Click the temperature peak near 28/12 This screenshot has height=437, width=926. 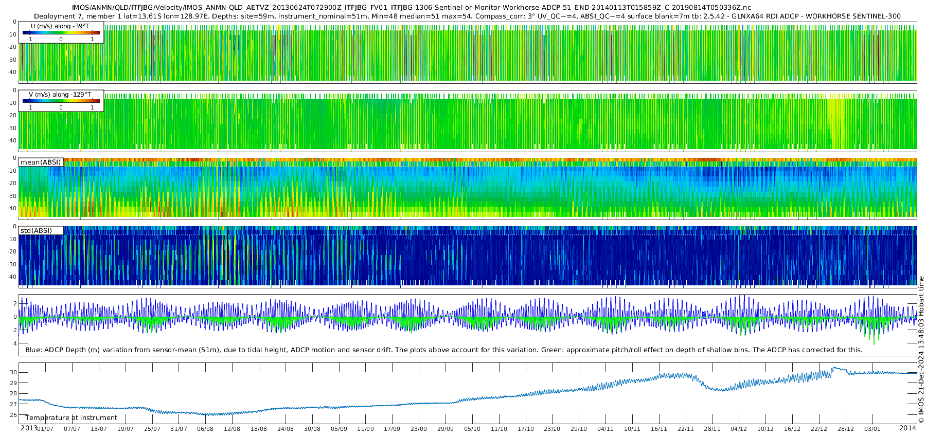pyautogui.click(x=835, y=368)
